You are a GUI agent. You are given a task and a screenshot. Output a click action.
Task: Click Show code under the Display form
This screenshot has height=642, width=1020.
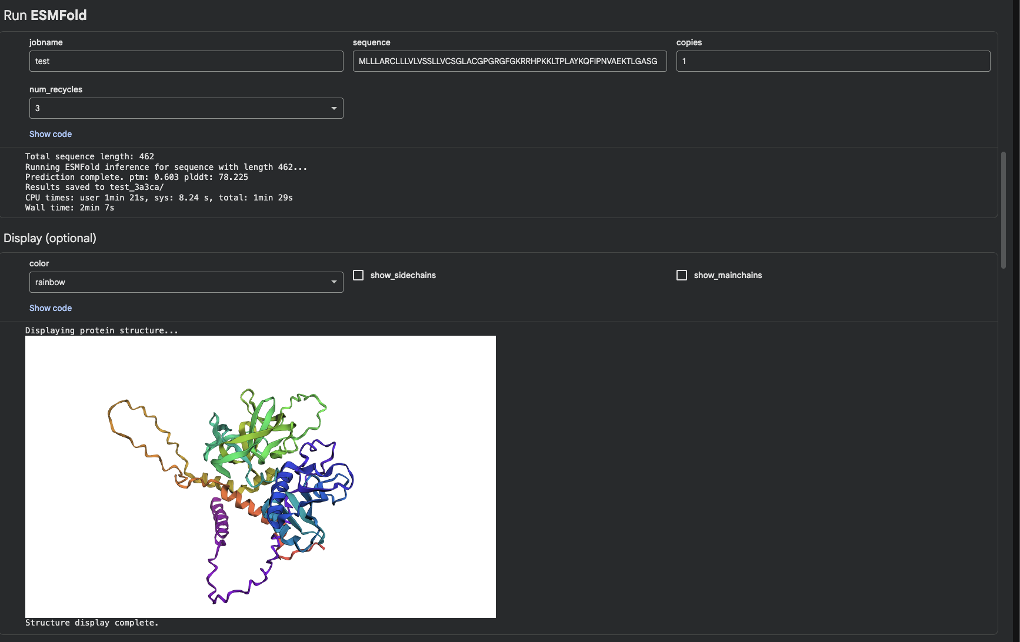pos(51,308)
